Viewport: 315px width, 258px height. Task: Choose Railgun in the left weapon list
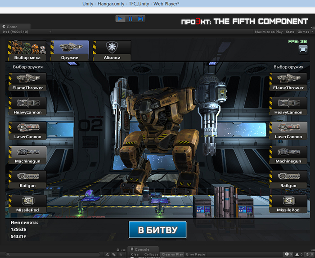(27, 179)
